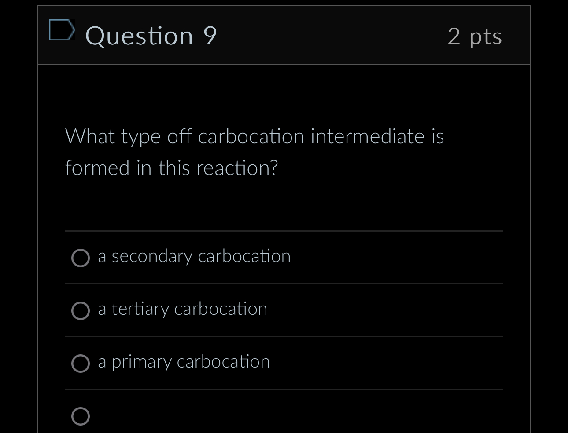Flag Question 9 using the flag icon
Screen dimensions: 568x433
click(62, 30)
